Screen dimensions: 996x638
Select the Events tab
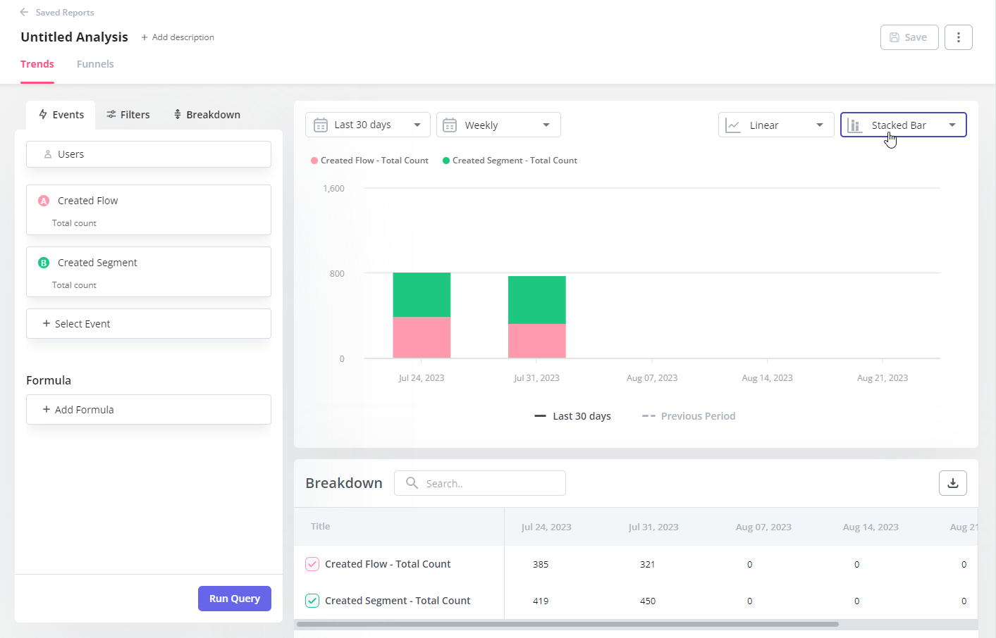[x=61, y=115]
